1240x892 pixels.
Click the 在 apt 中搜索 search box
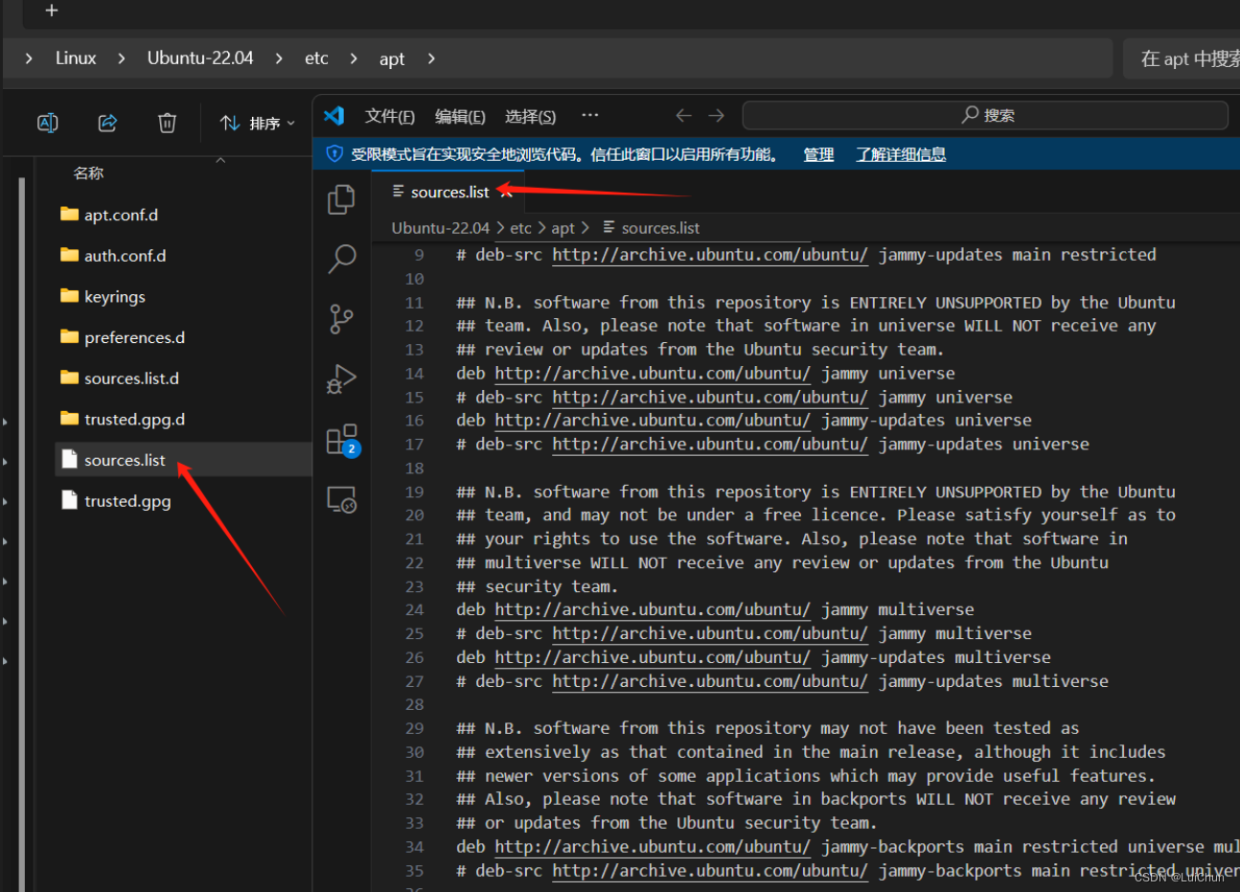pos(1182,58)
